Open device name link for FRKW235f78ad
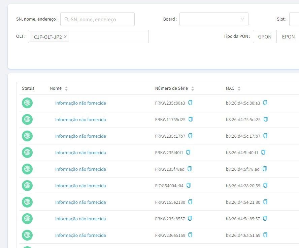This screenshot has height=248, width=299. (x=80, y=169)
